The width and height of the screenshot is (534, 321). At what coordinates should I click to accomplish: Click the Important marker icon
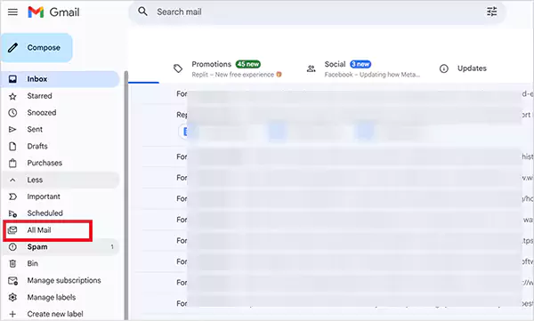coord(12,197)
